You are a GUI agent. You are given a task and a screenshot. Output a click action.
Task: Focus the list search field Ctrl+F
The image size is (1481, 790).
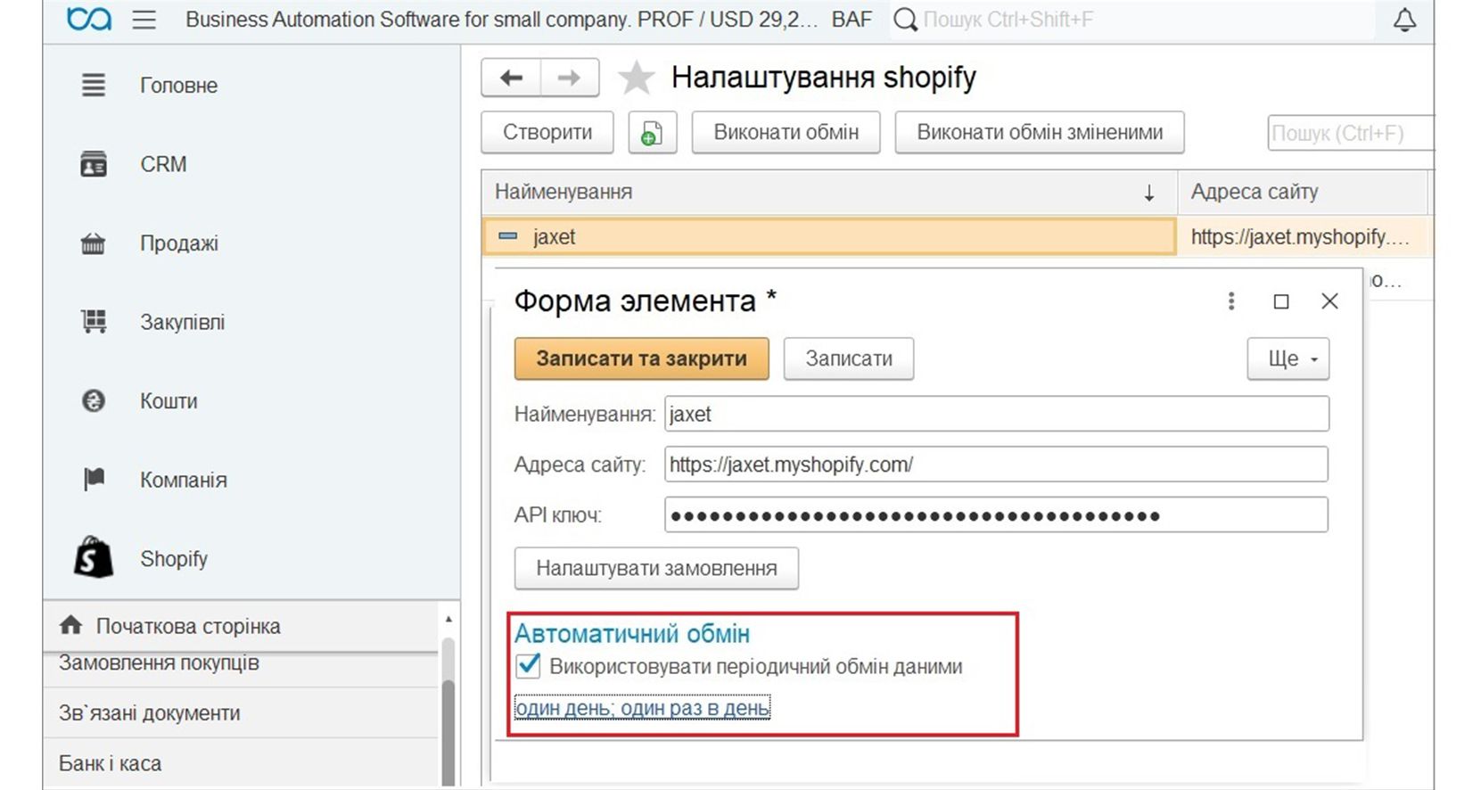click(x=1350, y=133)
